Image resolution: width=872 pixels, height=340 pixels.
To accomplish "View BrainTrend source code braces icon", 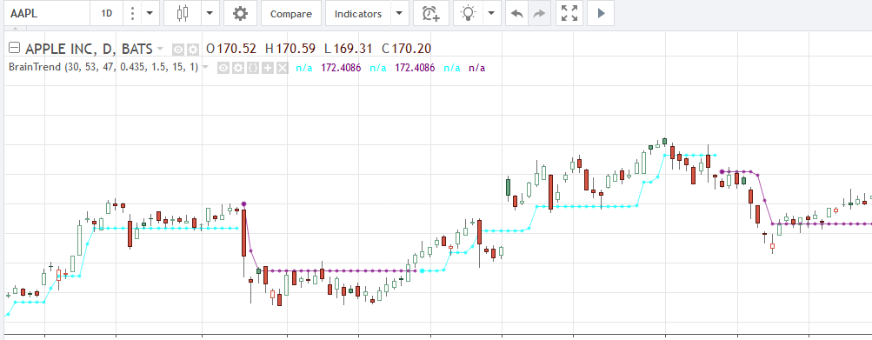I will tap(253, 68).
